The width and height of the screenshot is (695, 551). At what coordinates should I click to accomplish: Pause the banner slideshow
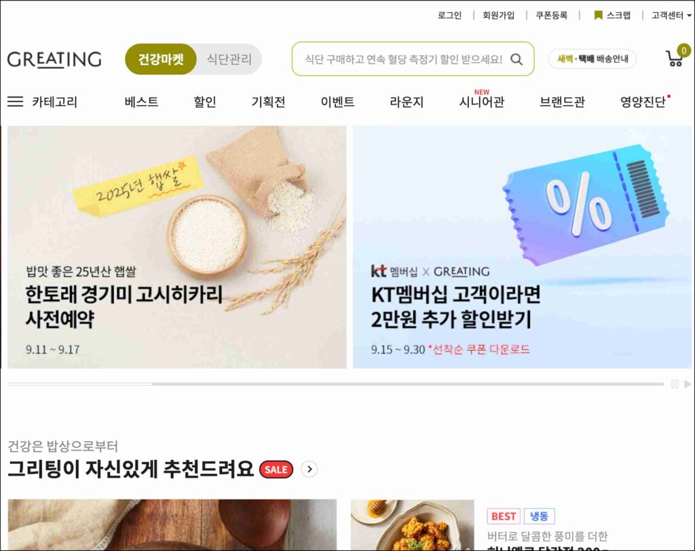point(675,384)
